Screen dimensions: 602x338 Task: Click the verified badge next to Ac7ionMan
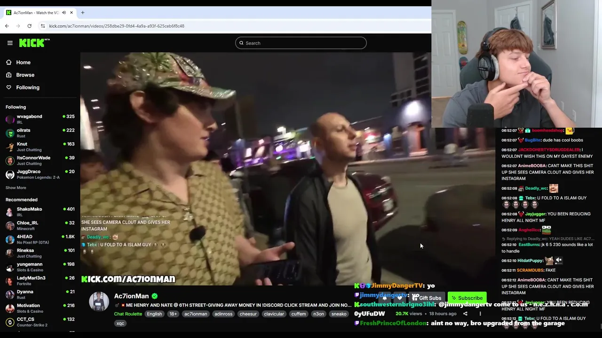[155, 296]
